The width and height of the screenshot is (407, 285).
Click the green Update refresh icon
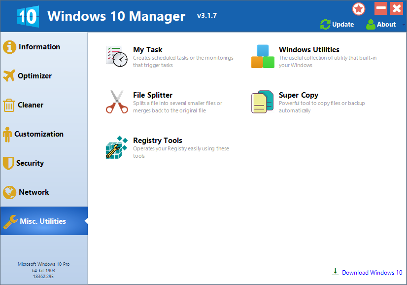(x=325, y=25)
